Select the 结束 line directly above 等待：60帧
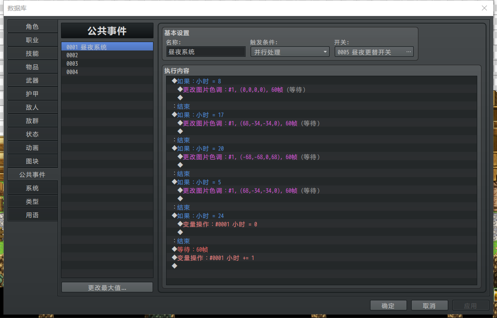Viewport: 497px width, 318px height. pos(322,241)
